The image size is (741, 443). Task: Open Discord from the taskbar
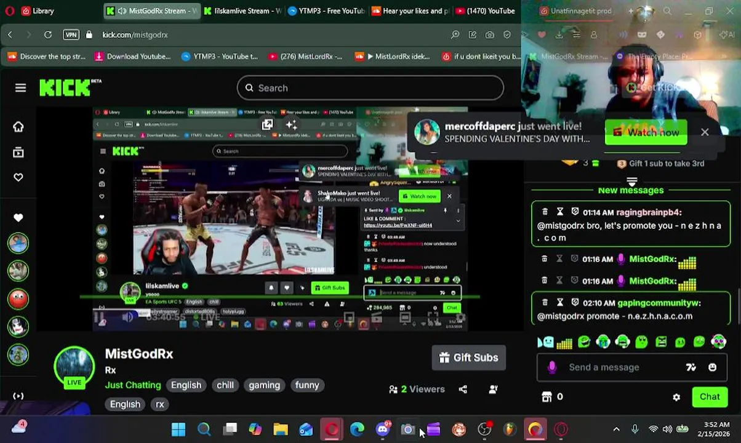tap(382, 429)
